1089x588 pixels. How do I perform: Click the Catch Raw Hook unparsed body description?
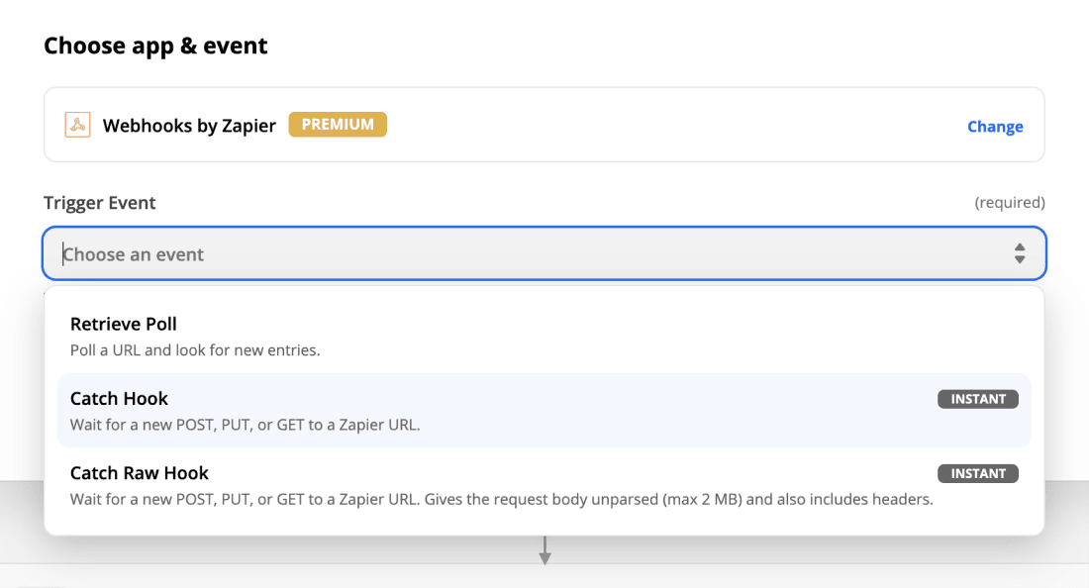point(502,499)
